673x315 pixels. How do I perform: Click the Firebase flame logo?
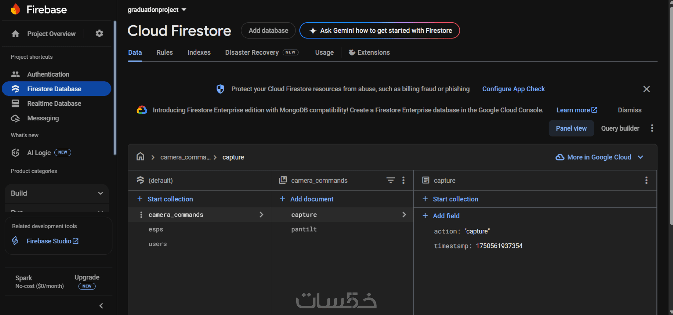(x=15, y=9)
